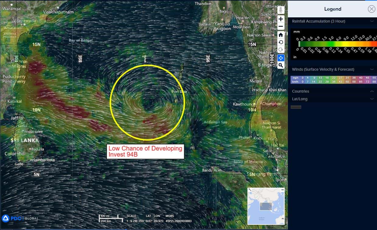
Task: Zoom out with the minus button
Action: tap(281, 27)
